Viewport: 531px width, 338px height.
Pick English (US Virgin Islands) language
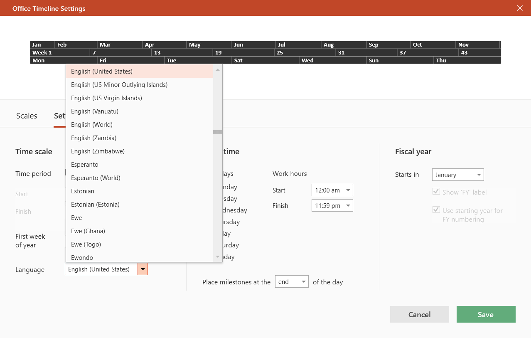click(140, 98)
